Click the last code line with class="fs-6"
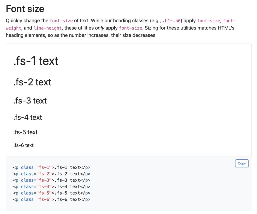Viewport: 257px width, 214px height. click(52, 199)
